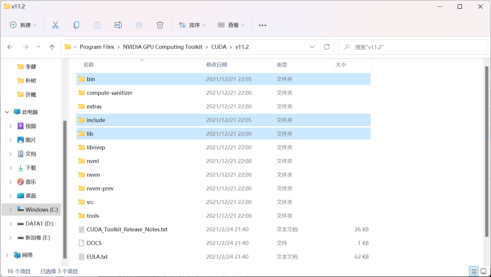This screenshot has height=277, width=491.
Task: Open the three-dot more options menu
Action: click(262, 25)
